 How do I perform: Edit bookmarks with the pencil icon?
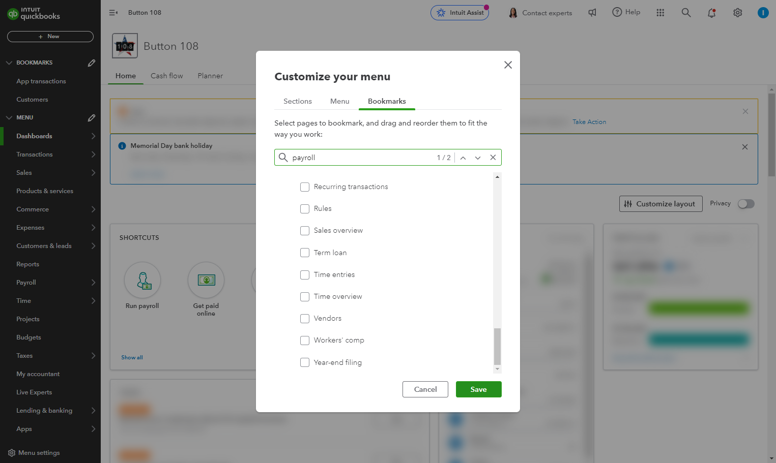pos(92,63)
